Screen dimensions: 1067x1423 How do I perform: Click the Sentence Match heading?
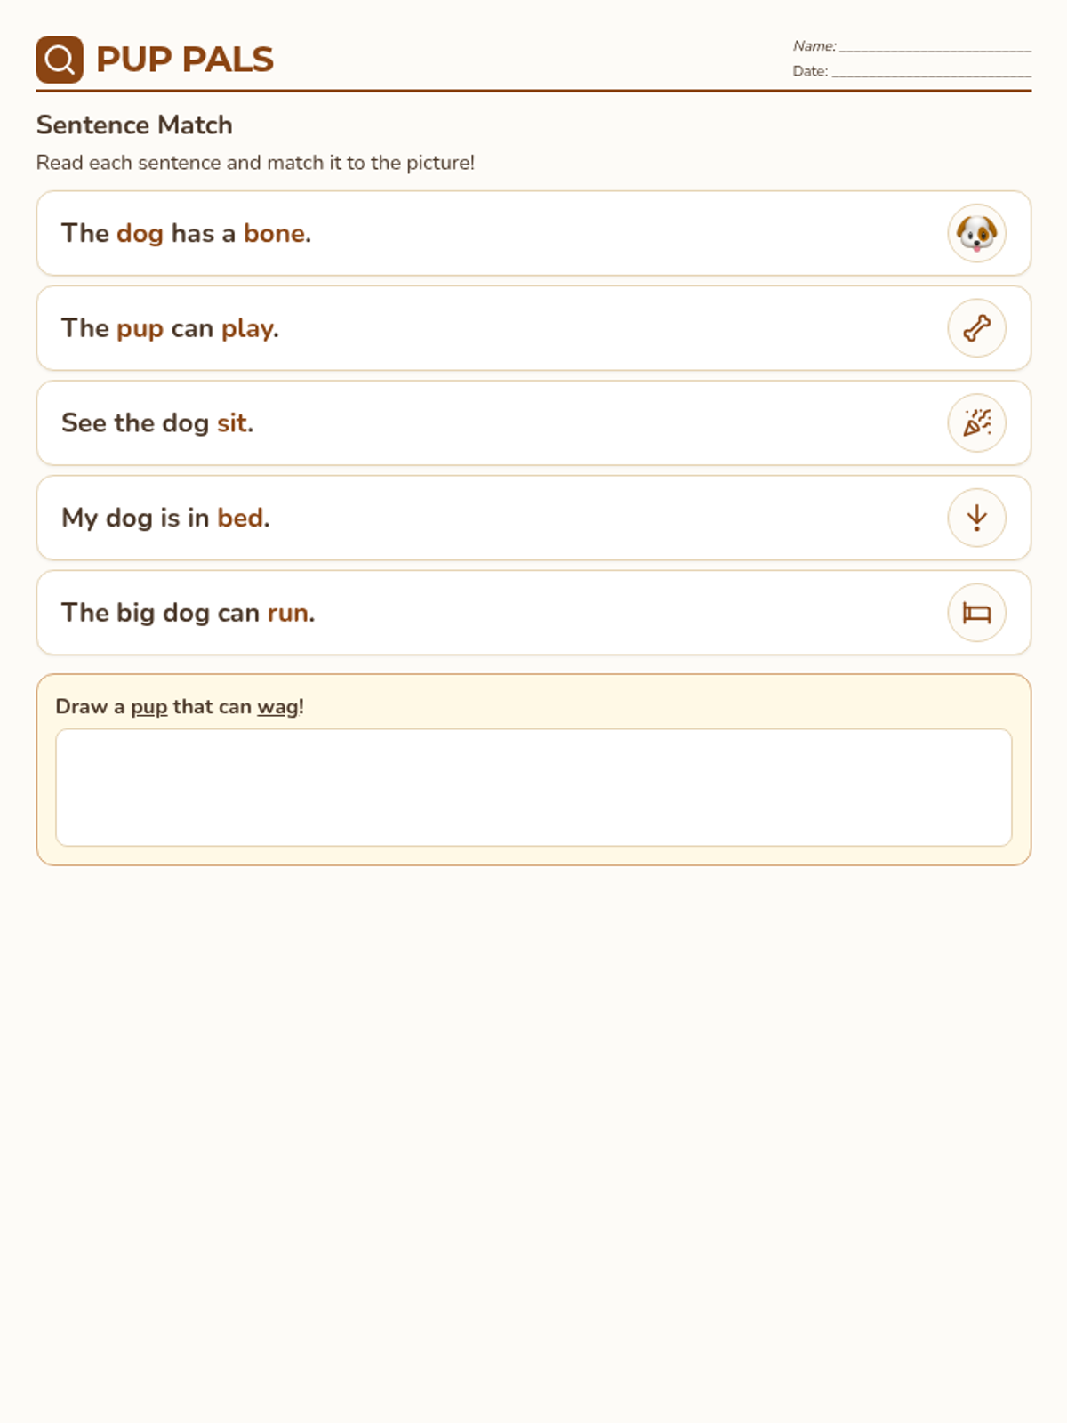click(134, 125)
